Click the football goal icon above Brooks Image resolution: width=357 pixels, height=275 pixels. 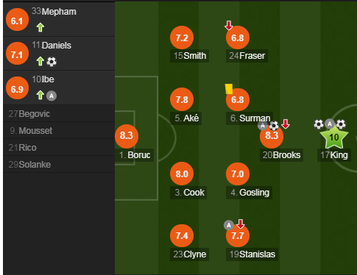(274, 126)
